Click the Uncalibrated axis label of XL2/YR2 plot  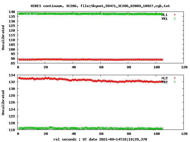coord(3,103)
